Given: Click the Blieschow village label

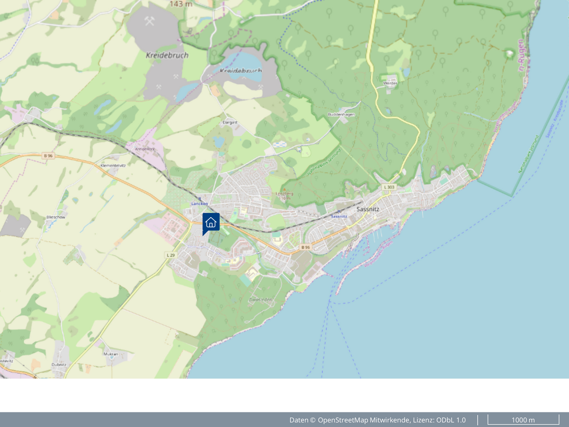Looking at the screenshot, I should point(56,217).
